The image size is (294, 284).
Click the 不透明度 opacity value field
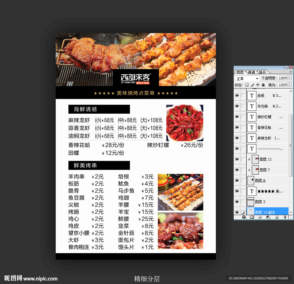point(283,78)
